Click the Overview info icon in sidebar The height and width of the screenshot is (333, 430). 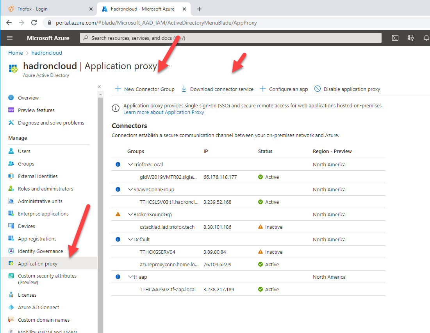pyautogui.click(x=11, y=98)
